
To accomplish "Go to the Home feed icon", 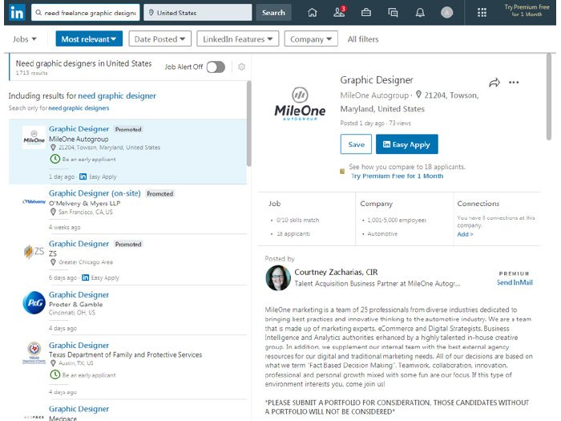I will pyautogui.click(x=313, y=13).
